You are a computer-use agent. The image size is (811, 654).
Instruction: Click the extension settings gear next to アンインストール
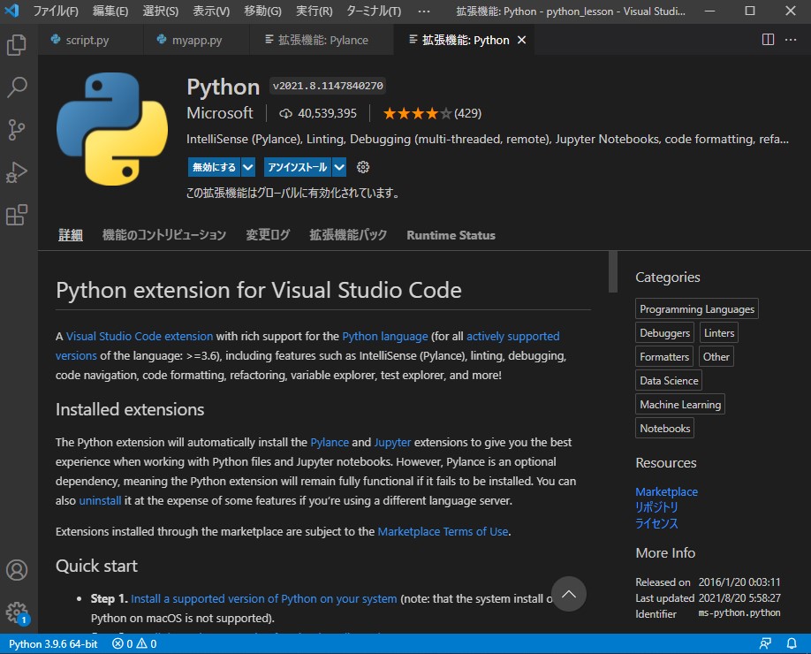pyautogui.click(x=363, y=167)
